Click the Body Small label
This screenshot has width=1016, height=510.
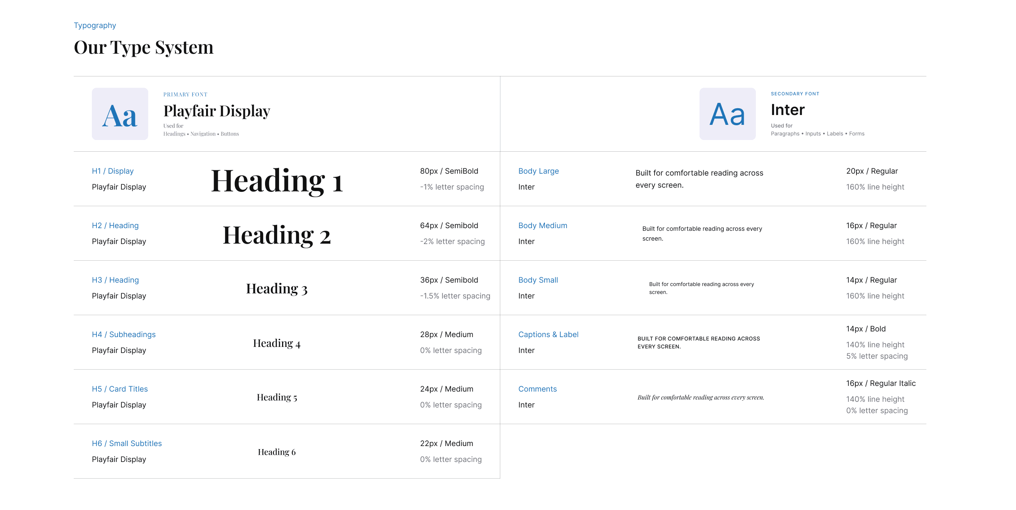pyautogui.click(x=538, y=280)
